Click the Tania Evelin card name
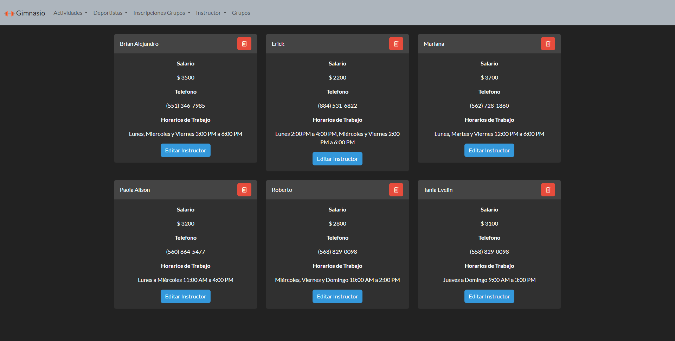The image size is (675, 341). tap(438, 190)
